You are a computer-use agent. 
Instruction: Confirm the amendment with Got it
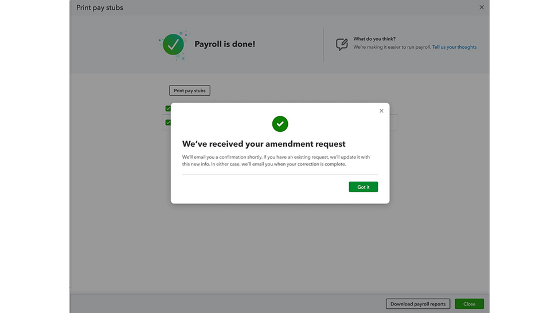[x=363, y=187]
